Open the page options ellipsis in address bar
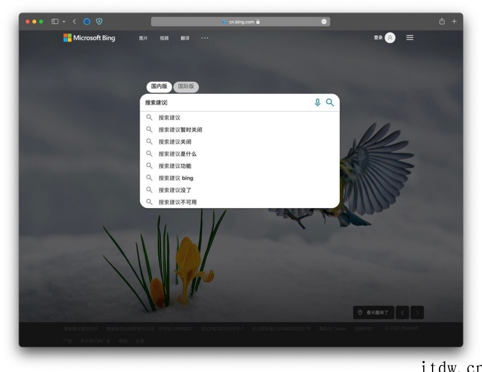This screenshot has height=372, width=482. coord(324,22)
